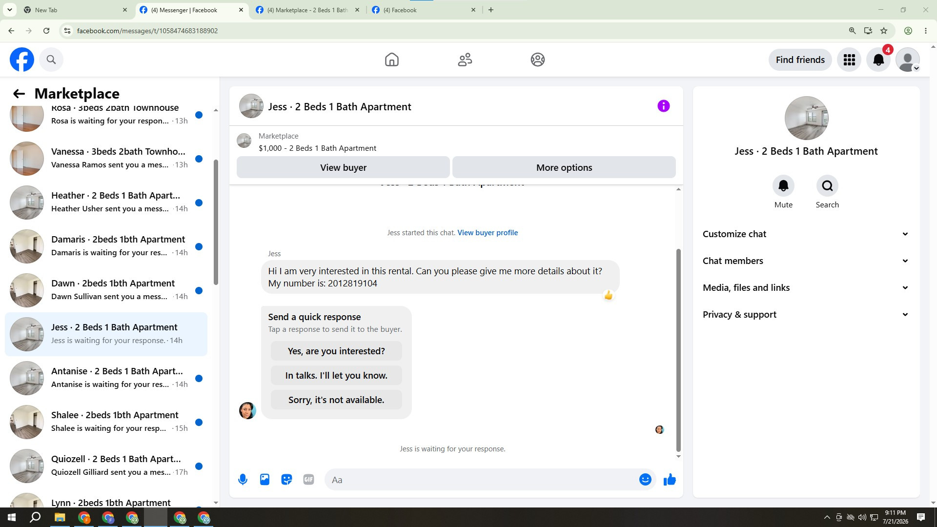Bookmark this page with the star
The image size is (937, 527).
pyautogui.click(x=884, y=31)
